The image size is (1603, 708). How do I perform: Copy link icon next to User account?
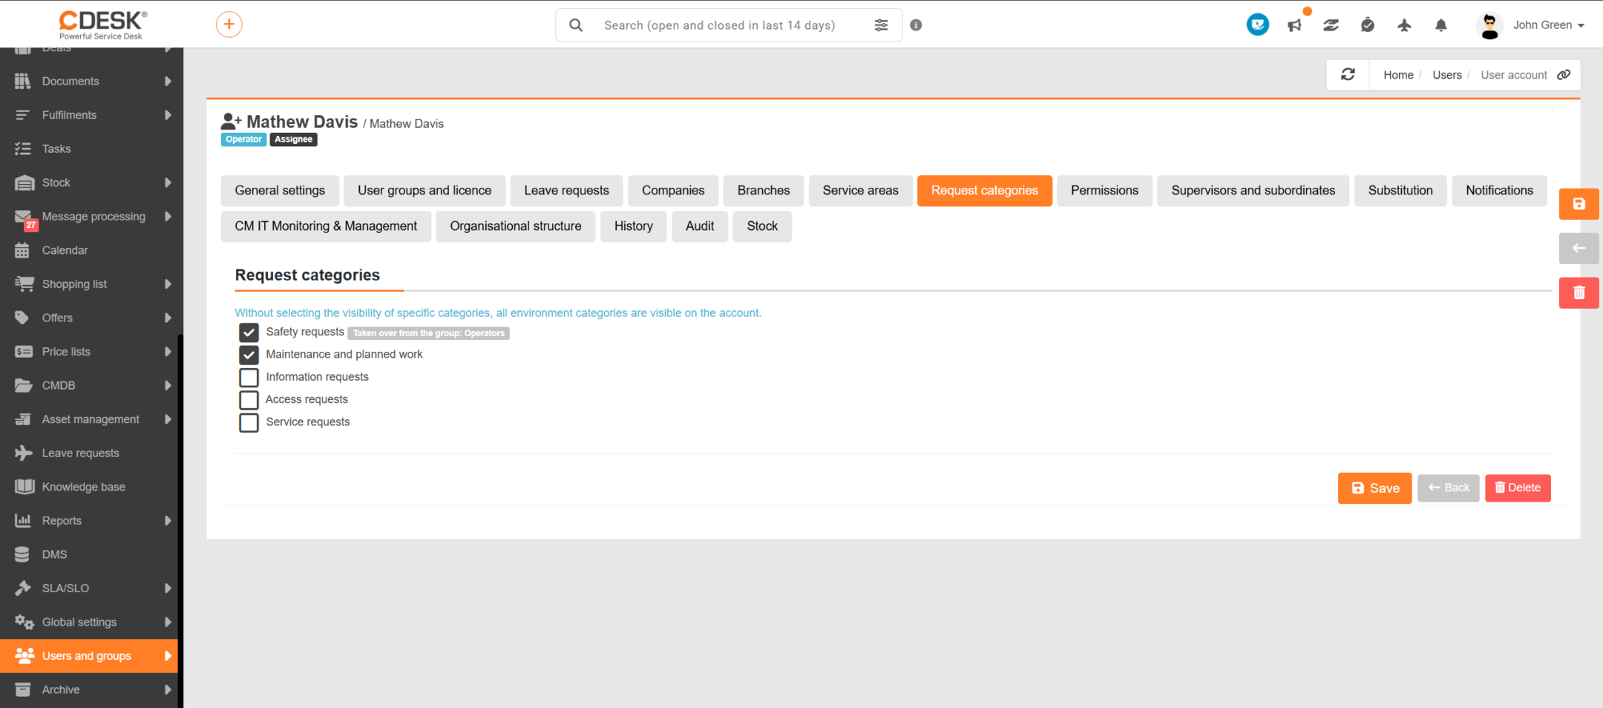1564,75
